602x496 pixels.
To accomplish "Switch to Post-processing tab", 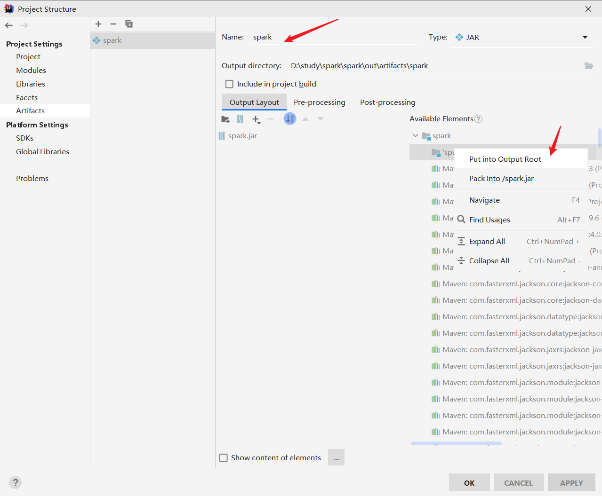I will coord(388,102).
